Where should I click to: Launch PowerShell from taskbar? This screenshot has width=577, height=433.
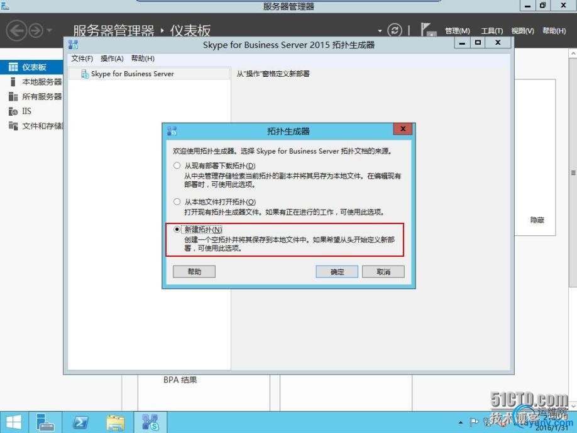tap(80, 422)
